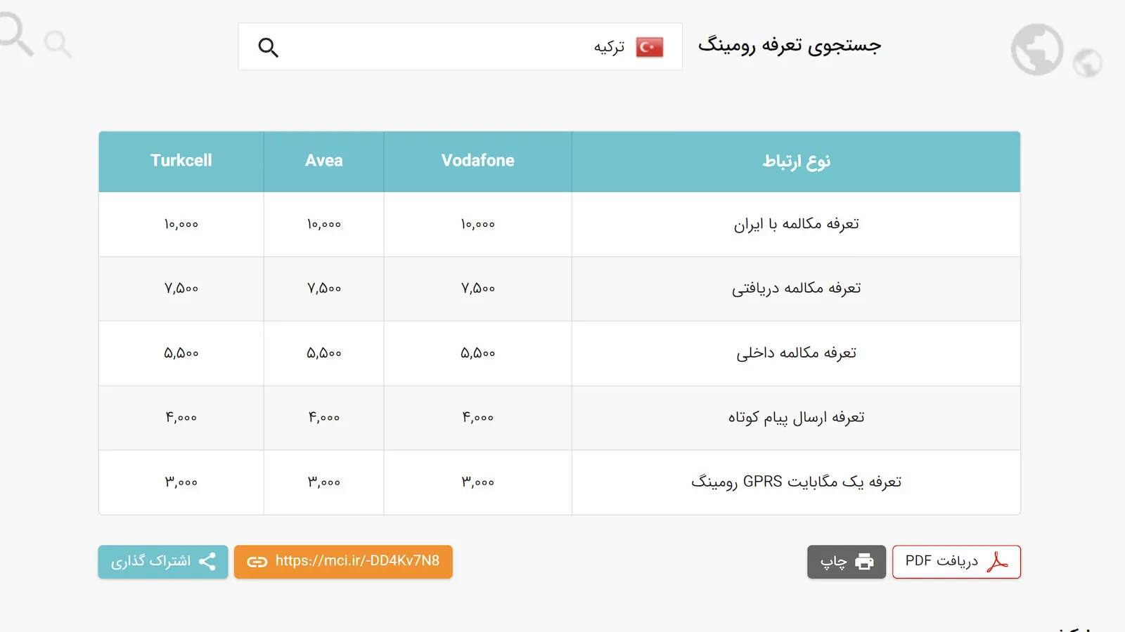Click the share icon
Viewport: 1125px width, 632px height.
(207, 562)
